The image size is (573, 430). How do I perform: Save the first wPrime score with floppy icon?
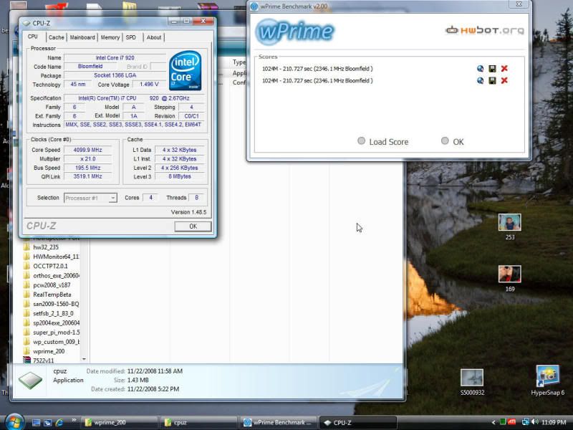(x=492, y=68)
